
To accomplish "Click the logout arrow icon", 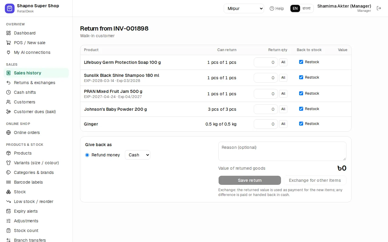I will (379, 8).
